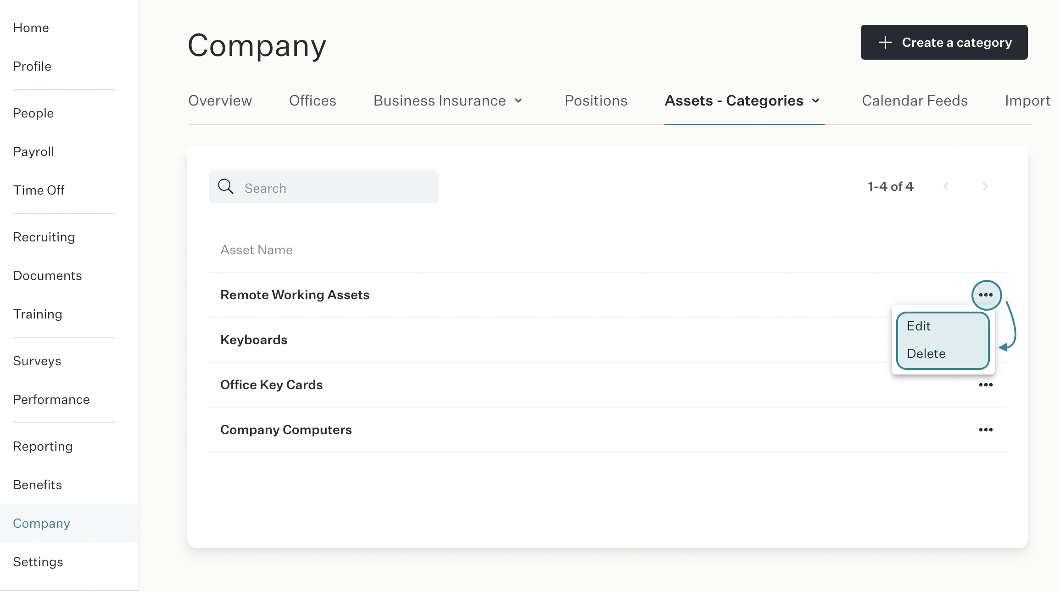Open three-dot menu for Office Key Cards
This screenshot has height=592, width=1060.
pyautogui.click(x=986, y=385)
